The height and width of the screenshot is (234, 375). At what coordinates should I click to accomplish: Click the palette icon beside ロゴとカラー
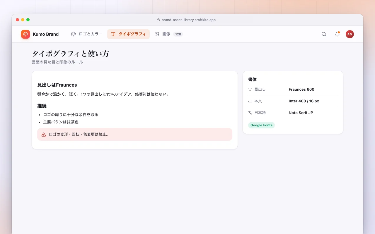73,34
